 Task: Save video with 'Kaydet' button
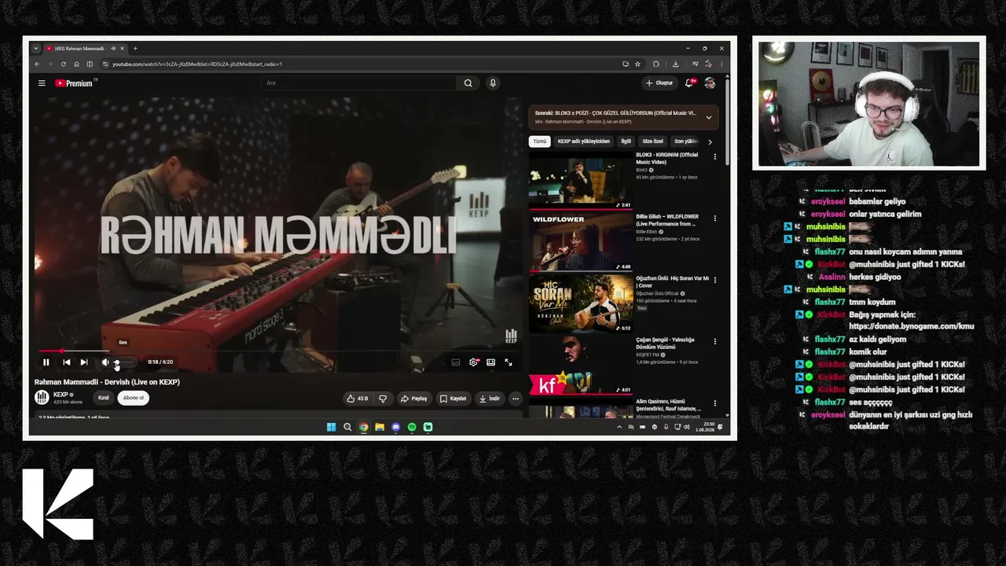(x=453, y=399)
